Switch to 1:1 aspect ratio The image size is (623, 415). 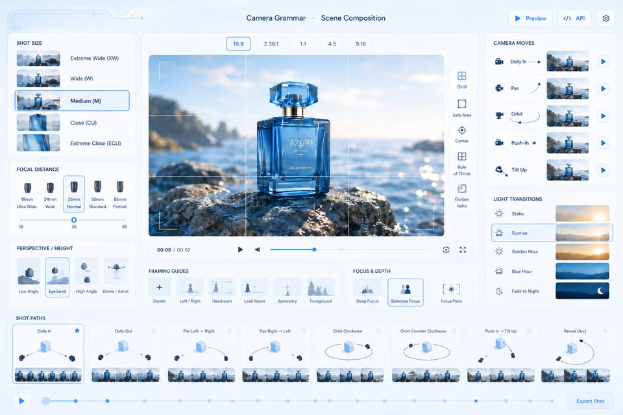(303, 44)
